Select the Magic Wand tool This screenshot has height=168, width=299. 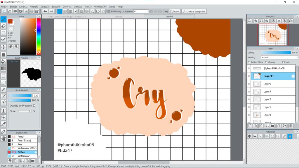[x=4, y=89]
